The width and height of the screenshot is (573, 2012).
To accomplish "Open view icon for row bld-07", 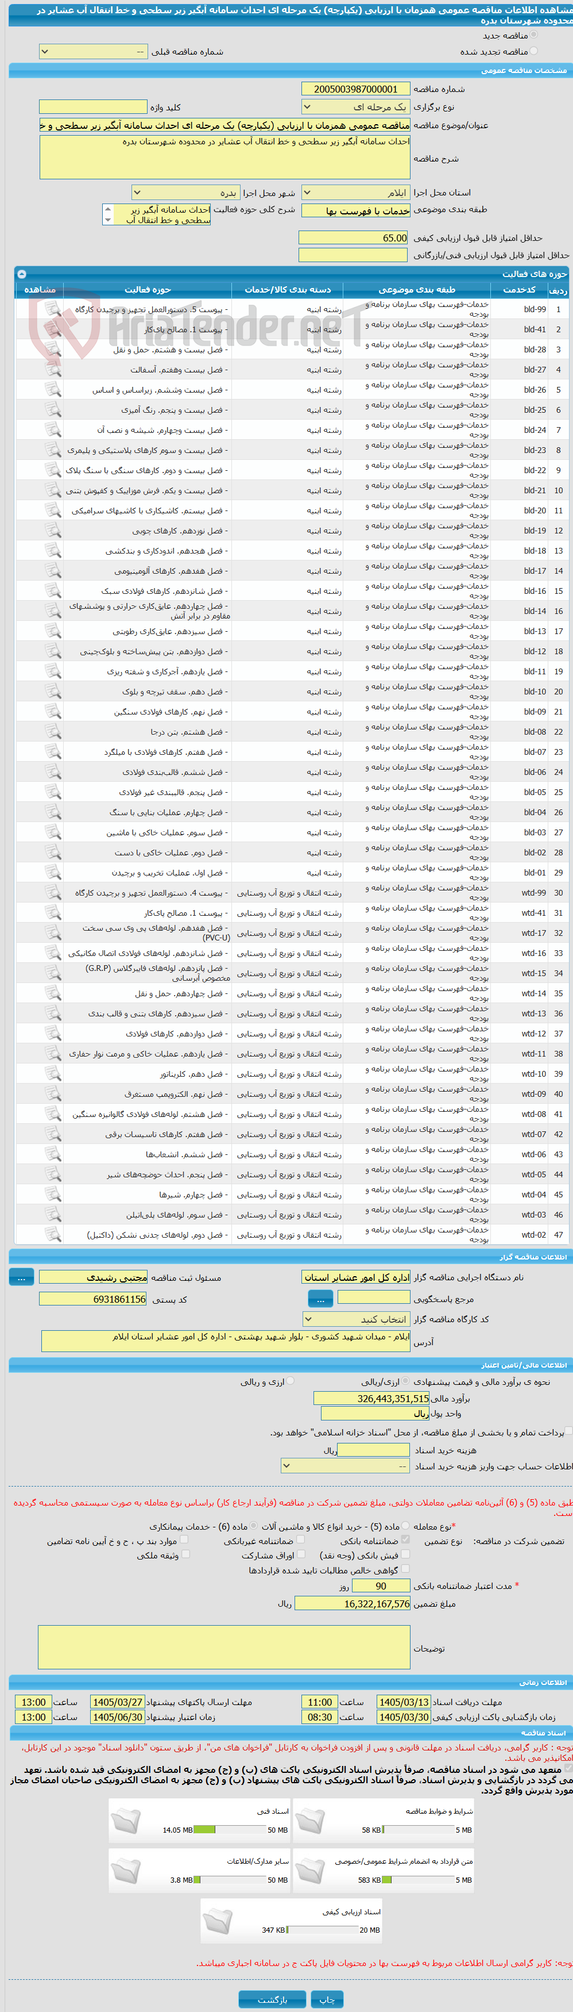I will coord(52,752).
